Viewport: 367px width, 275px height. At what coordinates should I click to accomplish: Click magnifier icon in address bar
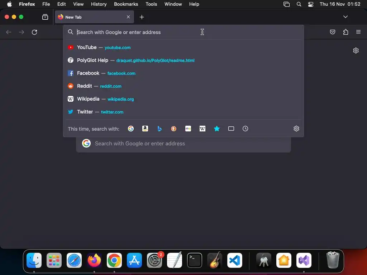(x=71, y=32)
